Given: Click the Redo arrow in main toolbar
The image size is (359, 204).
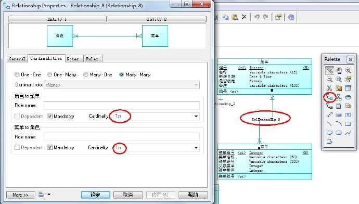Looking at the screenshot, I should pyautogui.click(x=265, y=17).
